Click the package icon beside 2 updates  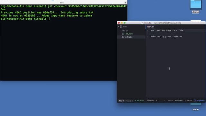(x=195, y=101)
